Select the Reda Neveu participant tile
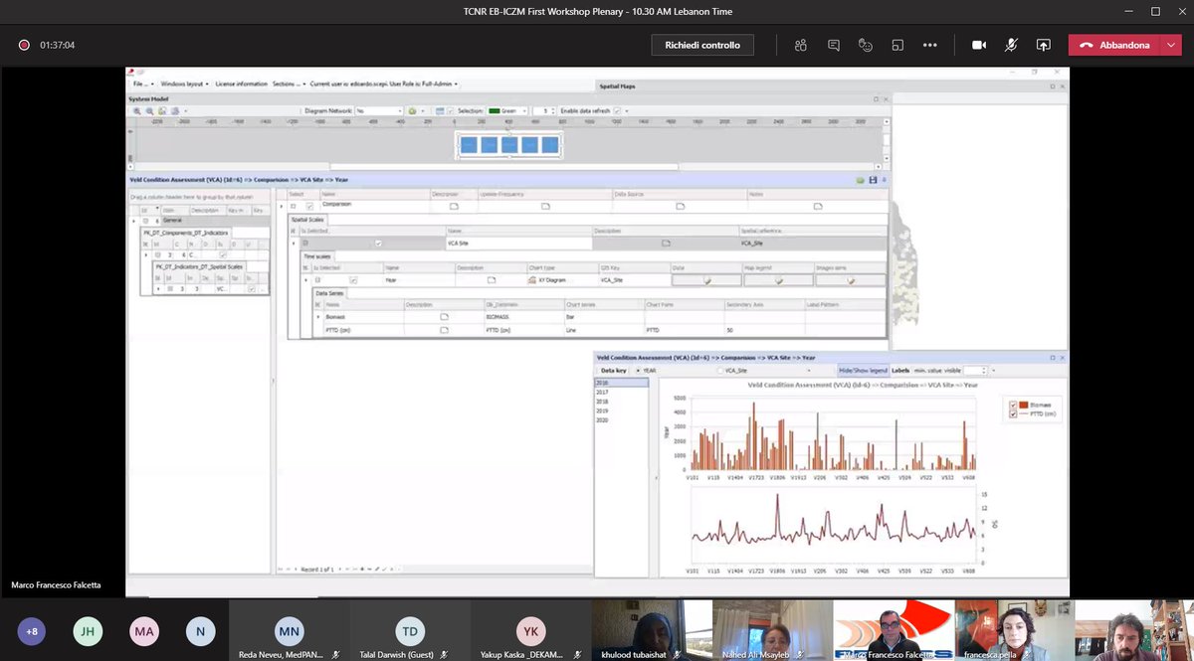Screen dimensions: 1194x661 tap(289, 630)
